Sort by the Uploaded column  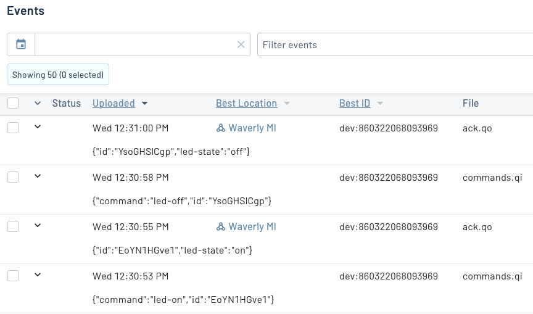tap(114, 103)
